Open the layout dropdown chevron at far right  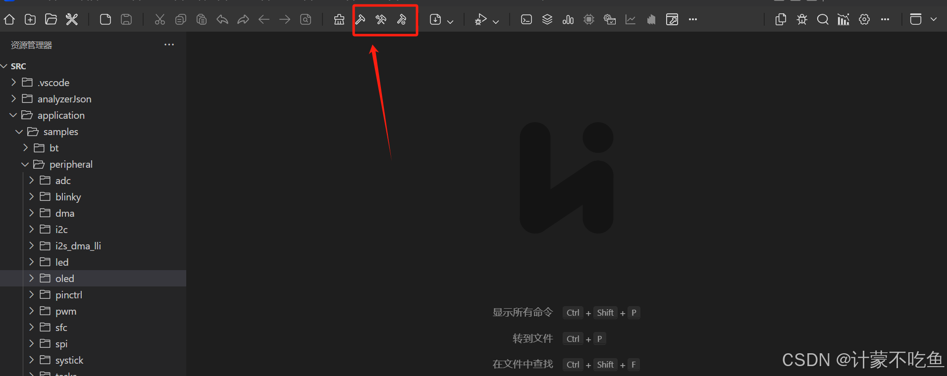click(934, 19)
